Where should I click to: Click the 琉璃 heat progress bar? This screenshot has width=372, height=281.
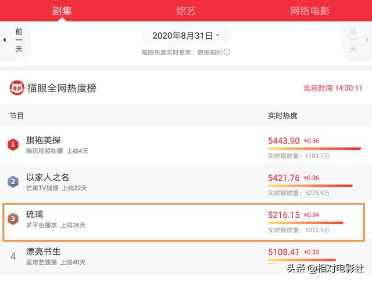(x=306, y=223)
